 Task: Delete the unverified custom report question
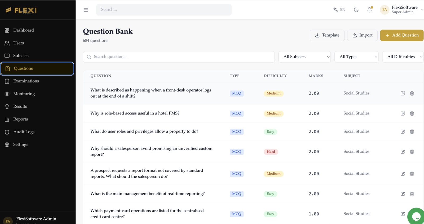pos(412,152)
